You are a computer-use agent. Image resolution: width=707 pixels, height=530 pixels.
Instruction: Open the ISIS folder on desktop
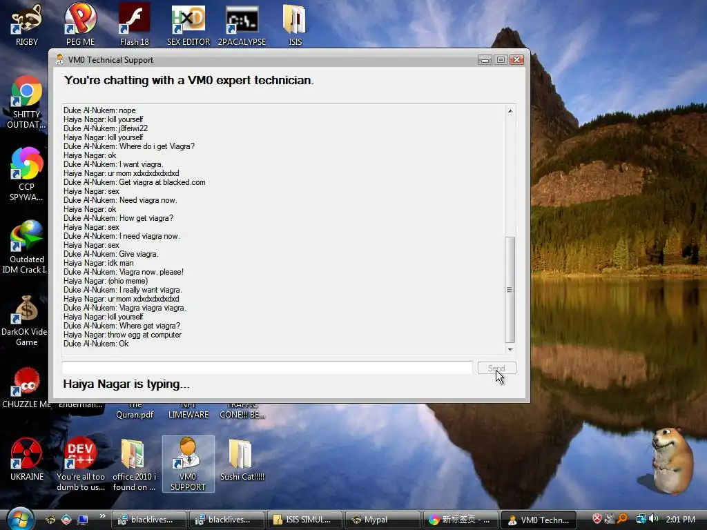(x=295, y=25)
